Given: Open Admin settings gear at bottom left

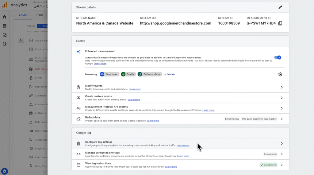Looking at the screenshot, I should click(5, 171).
